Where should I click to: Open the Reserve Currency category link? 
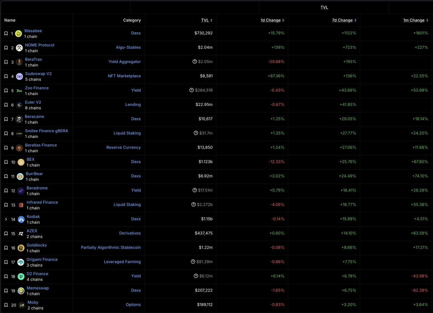point(123,147)
